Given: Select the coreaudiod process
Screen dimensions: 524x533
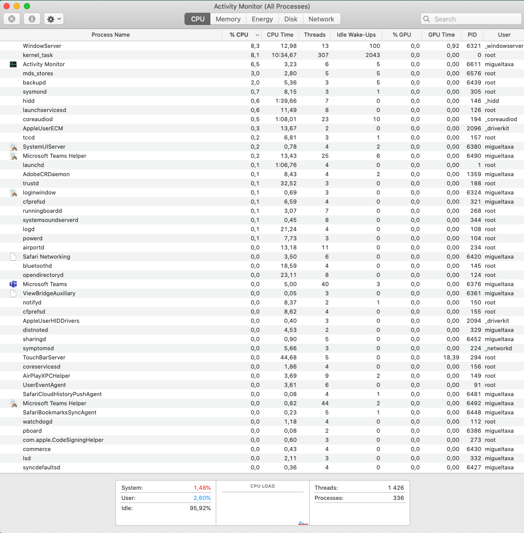Looking at the screenshot, I should click(262, 119).
